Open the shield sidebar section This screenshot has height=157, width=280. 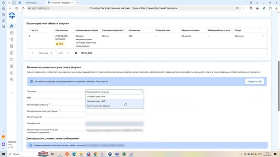(12, 79)
